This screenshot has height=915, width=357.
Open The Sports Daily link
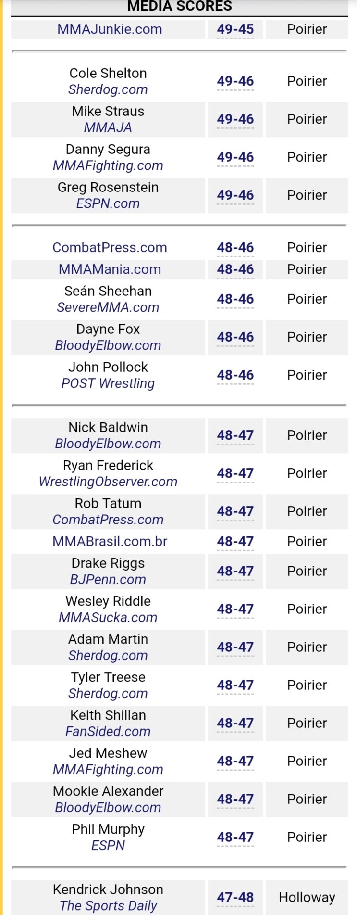[108, 905]
